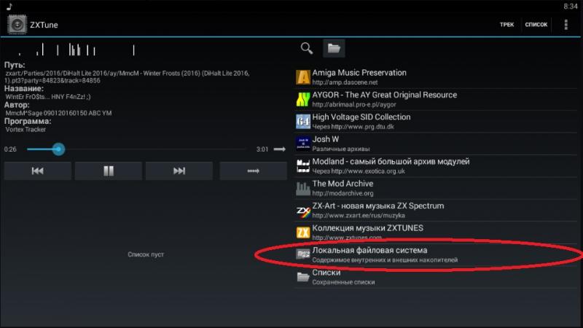Open the folder browser icon
Viewport: 583px width, 328px height.
[334, 49]
